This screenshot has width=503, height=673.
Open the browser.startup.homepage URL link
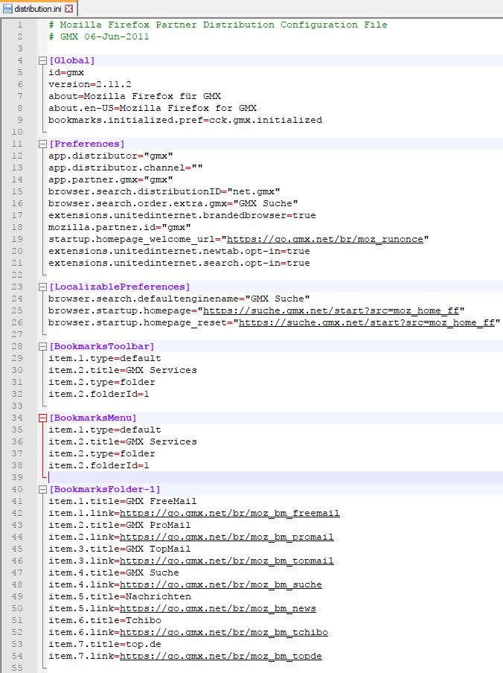(x=331, y=310)
